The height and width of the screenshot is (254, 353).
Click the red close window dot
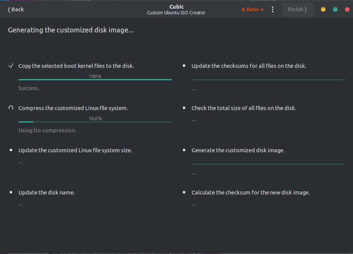coord(347,9)
